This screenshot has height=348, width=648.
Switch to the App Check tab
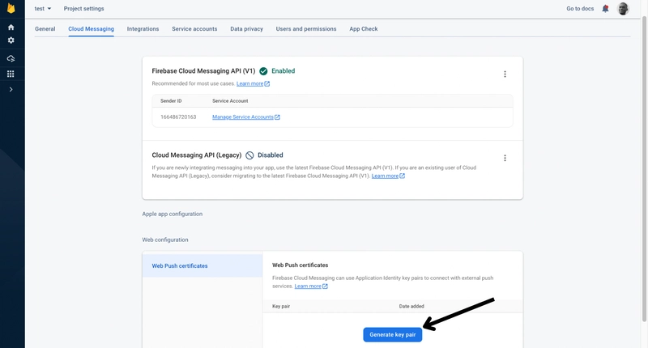tap(364, 29)
